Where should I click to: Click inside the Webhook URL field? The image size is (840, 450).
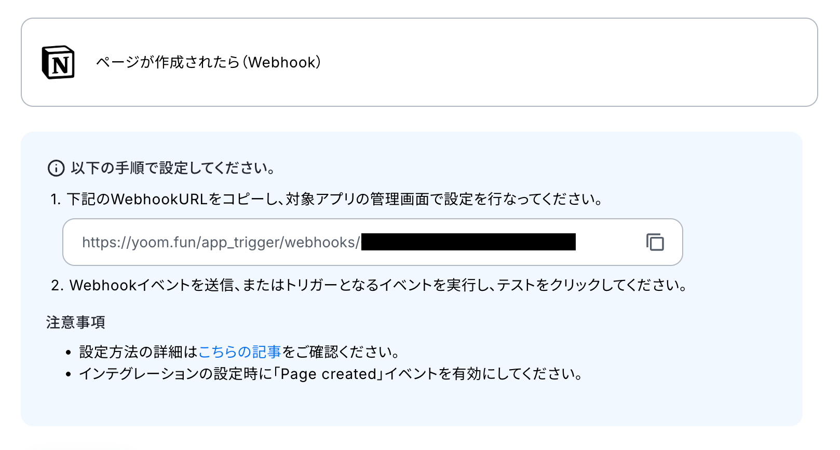pyautogui.click(x=372, y=242)
